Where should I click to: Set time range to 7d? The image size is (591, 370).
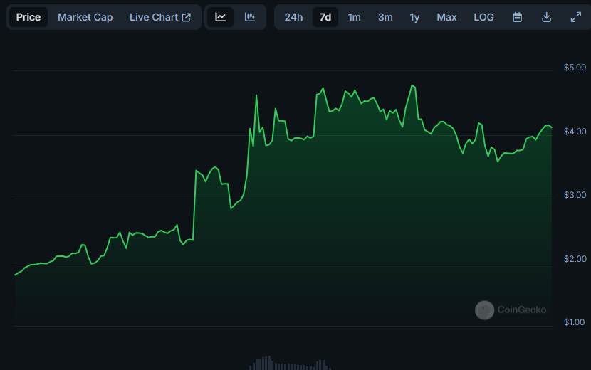click(x=325, y=17)
